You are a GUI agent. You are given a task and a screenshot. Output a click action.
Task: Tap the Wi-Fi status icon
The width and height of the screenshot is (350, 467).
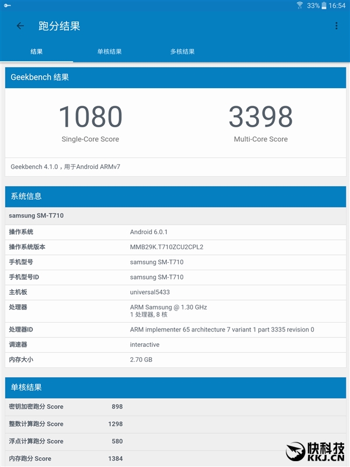300,5
